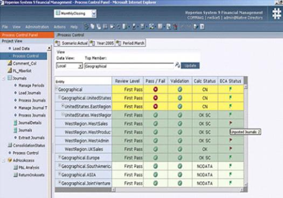Click Validation icon for Geographical.JointVenture
This screenshot has width=283, height=198.
[180, 183]
